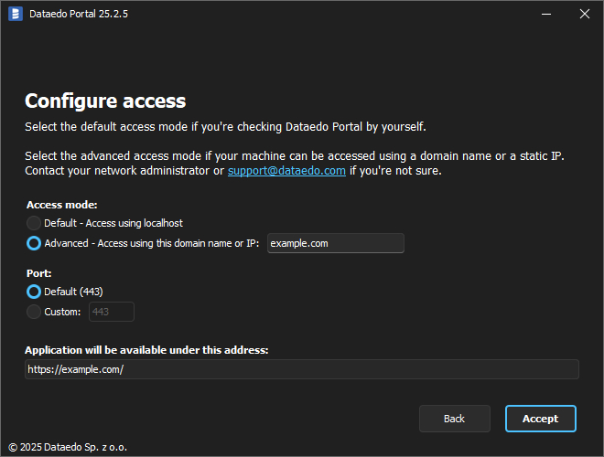604x457 pixels.
Task: Close the Dataedo Portal installer window
Action: [584, 14]
